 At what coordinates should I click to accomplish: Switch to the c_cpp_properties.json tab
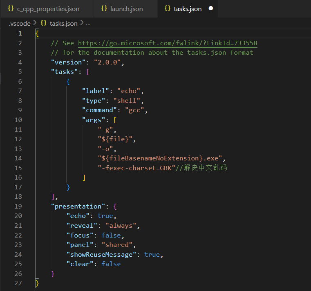pyautogui.click(x=47, y=9)
